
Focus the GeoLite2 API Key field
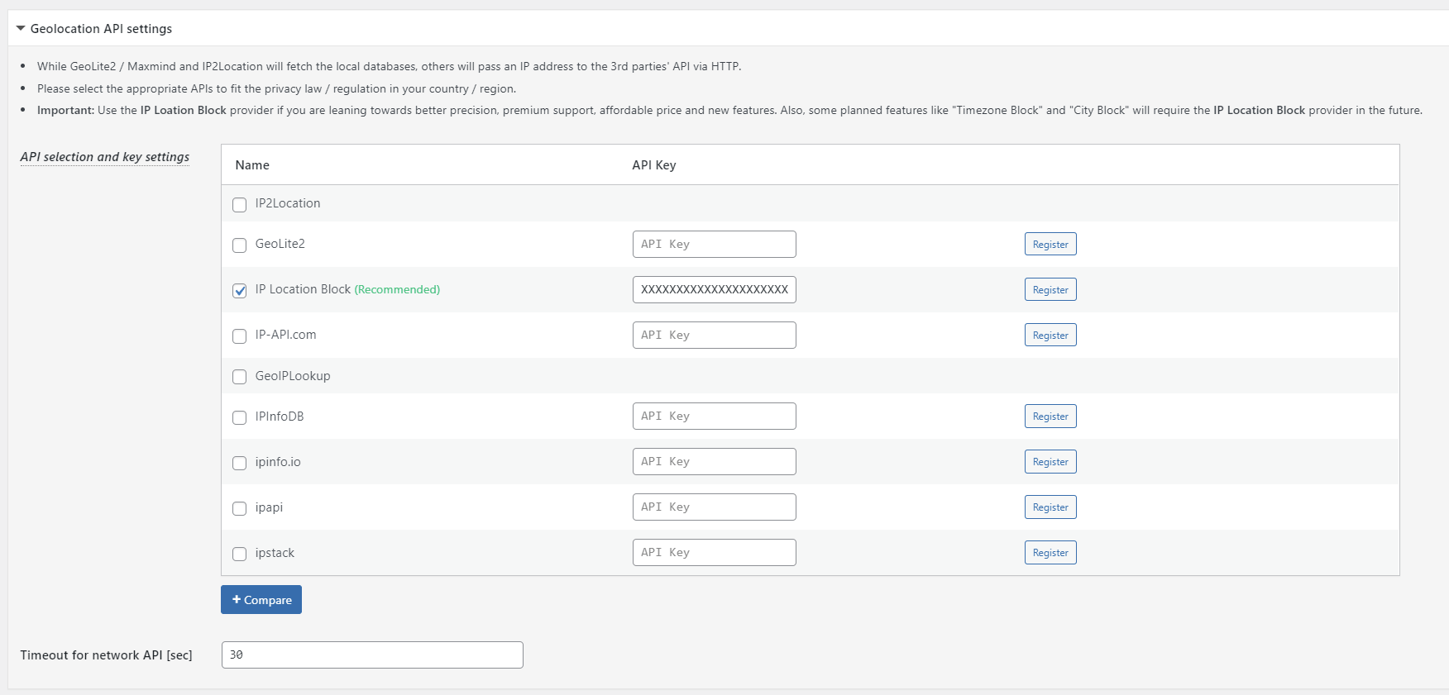click(x=715, y=244)
